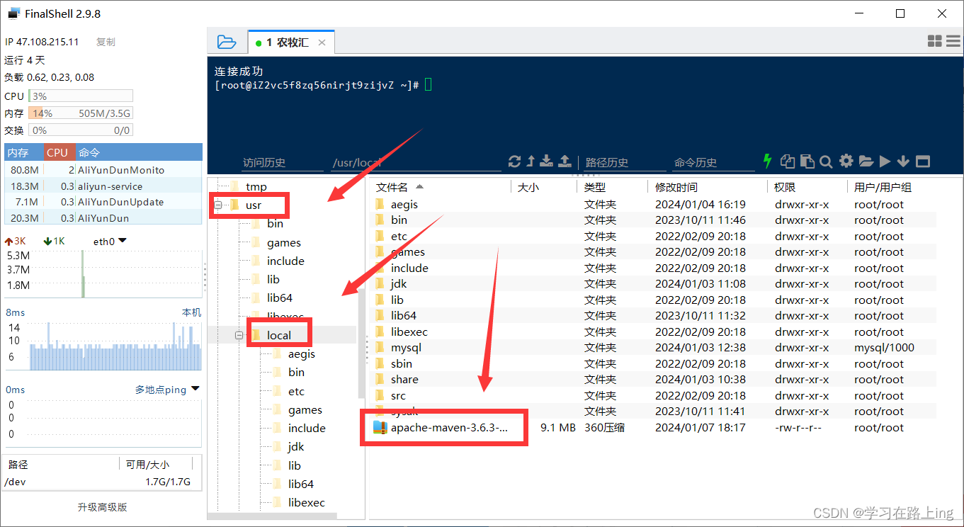Select the libexec folder in file list
This screenshot has height=527, width=964.
pos(653,331)
